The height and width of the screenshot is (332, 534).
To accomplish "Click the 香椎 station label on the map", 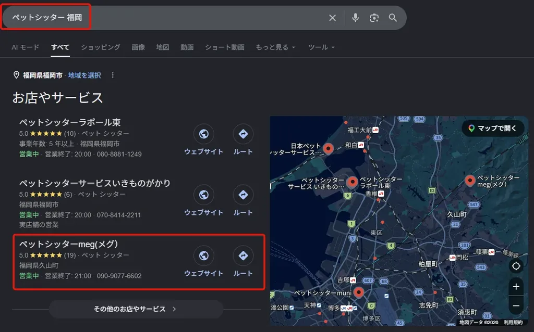I will tap(371, 194).
